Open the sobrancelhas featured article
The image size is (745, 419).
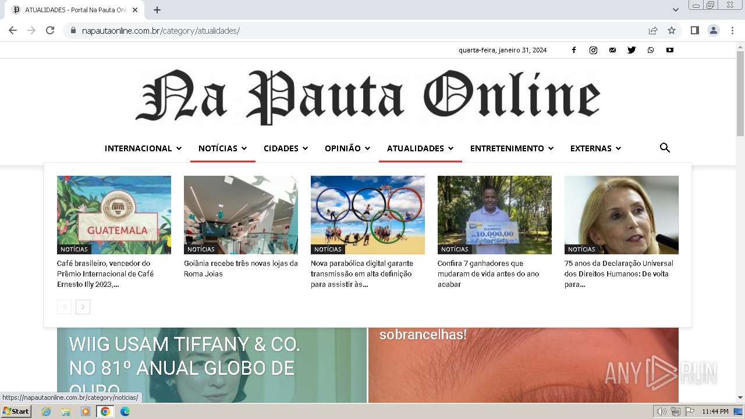click(523, 365)
